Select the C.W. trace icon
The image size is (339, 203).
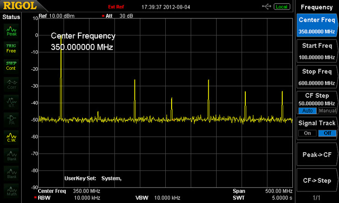11,137
